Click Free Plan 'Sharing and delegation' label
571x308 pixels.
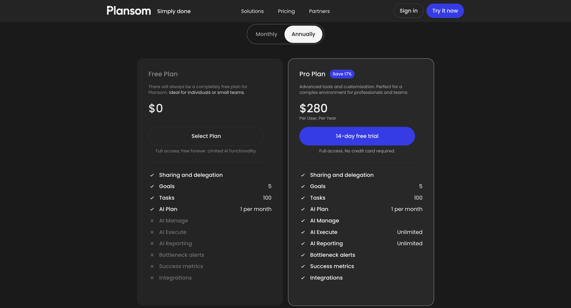tap(191, 175)
